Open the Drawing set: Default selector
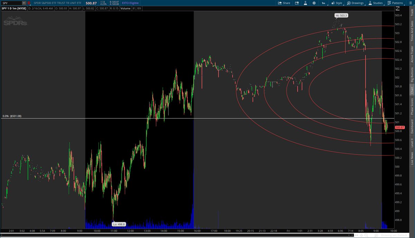Viewport: 415px width, 238px height. (394, 235)
